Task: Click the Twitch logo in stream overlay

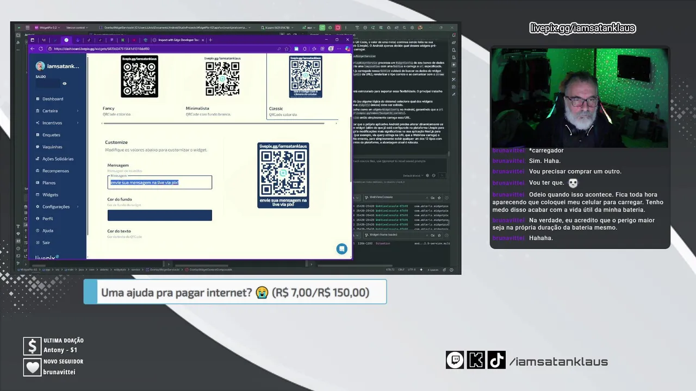Action: 455,360
